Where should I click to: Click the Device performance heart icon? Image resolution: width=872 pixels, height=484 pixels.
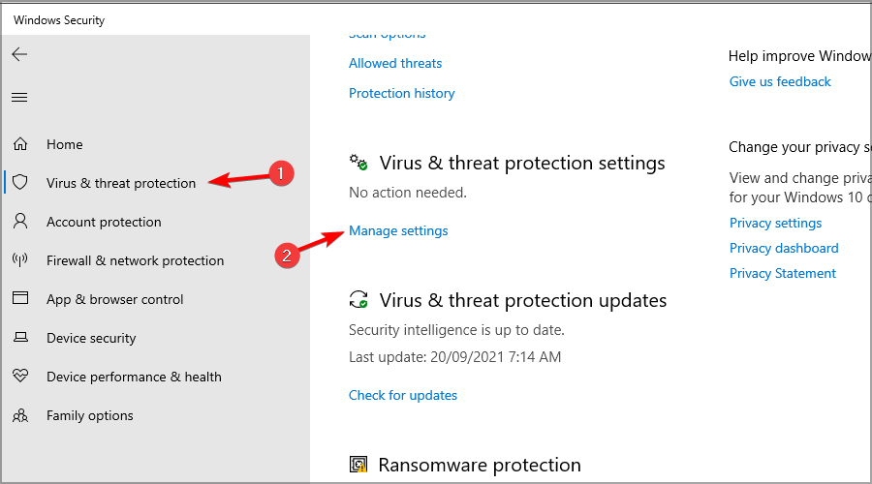click(x=20, y=376)
